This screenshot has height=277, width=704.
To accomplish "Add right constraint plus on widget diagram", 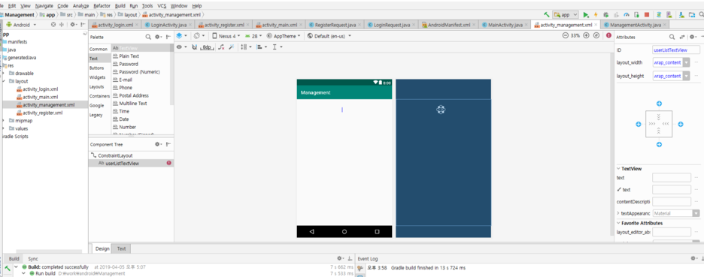I will point(680,124).
